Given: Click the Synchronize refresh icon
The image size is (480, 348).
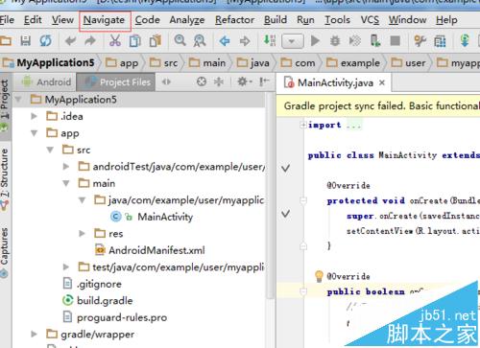Looking at the screenshot, I should pyautogui.click(x=45, y=41).
